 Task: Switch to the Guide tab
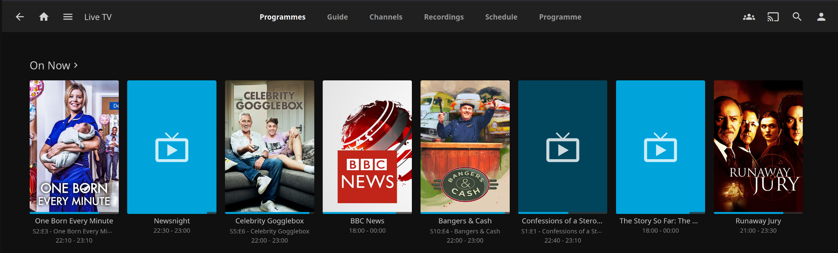pyautogui.click(x=337, y=17)
